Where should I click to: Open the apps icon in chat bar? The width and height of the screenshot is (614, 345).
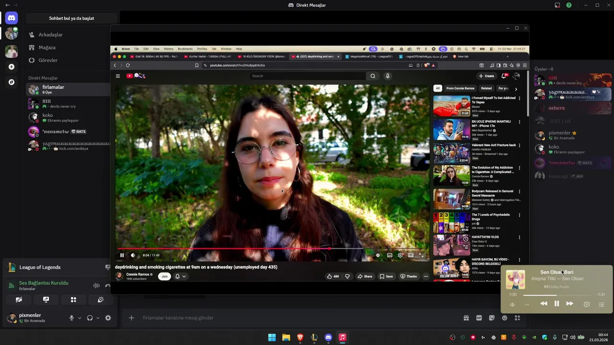point(517,318)
